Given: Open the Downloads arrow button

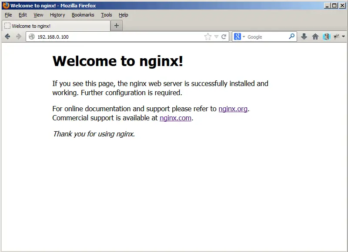Looking at the screenshot, I should pyautogui.click(x=304, y=36).
